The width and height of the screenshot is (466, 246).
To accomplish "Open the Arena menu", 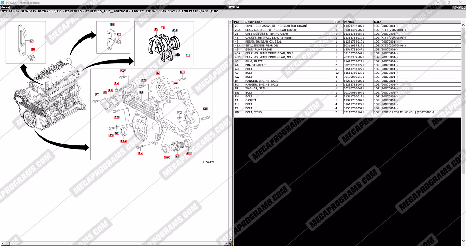I will tap(5, 7).
